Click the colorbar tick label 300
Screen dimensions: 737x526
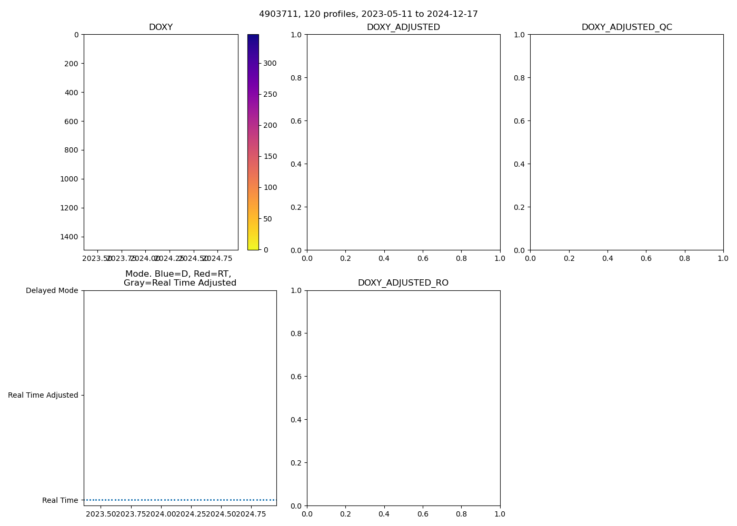coord(270,63)
